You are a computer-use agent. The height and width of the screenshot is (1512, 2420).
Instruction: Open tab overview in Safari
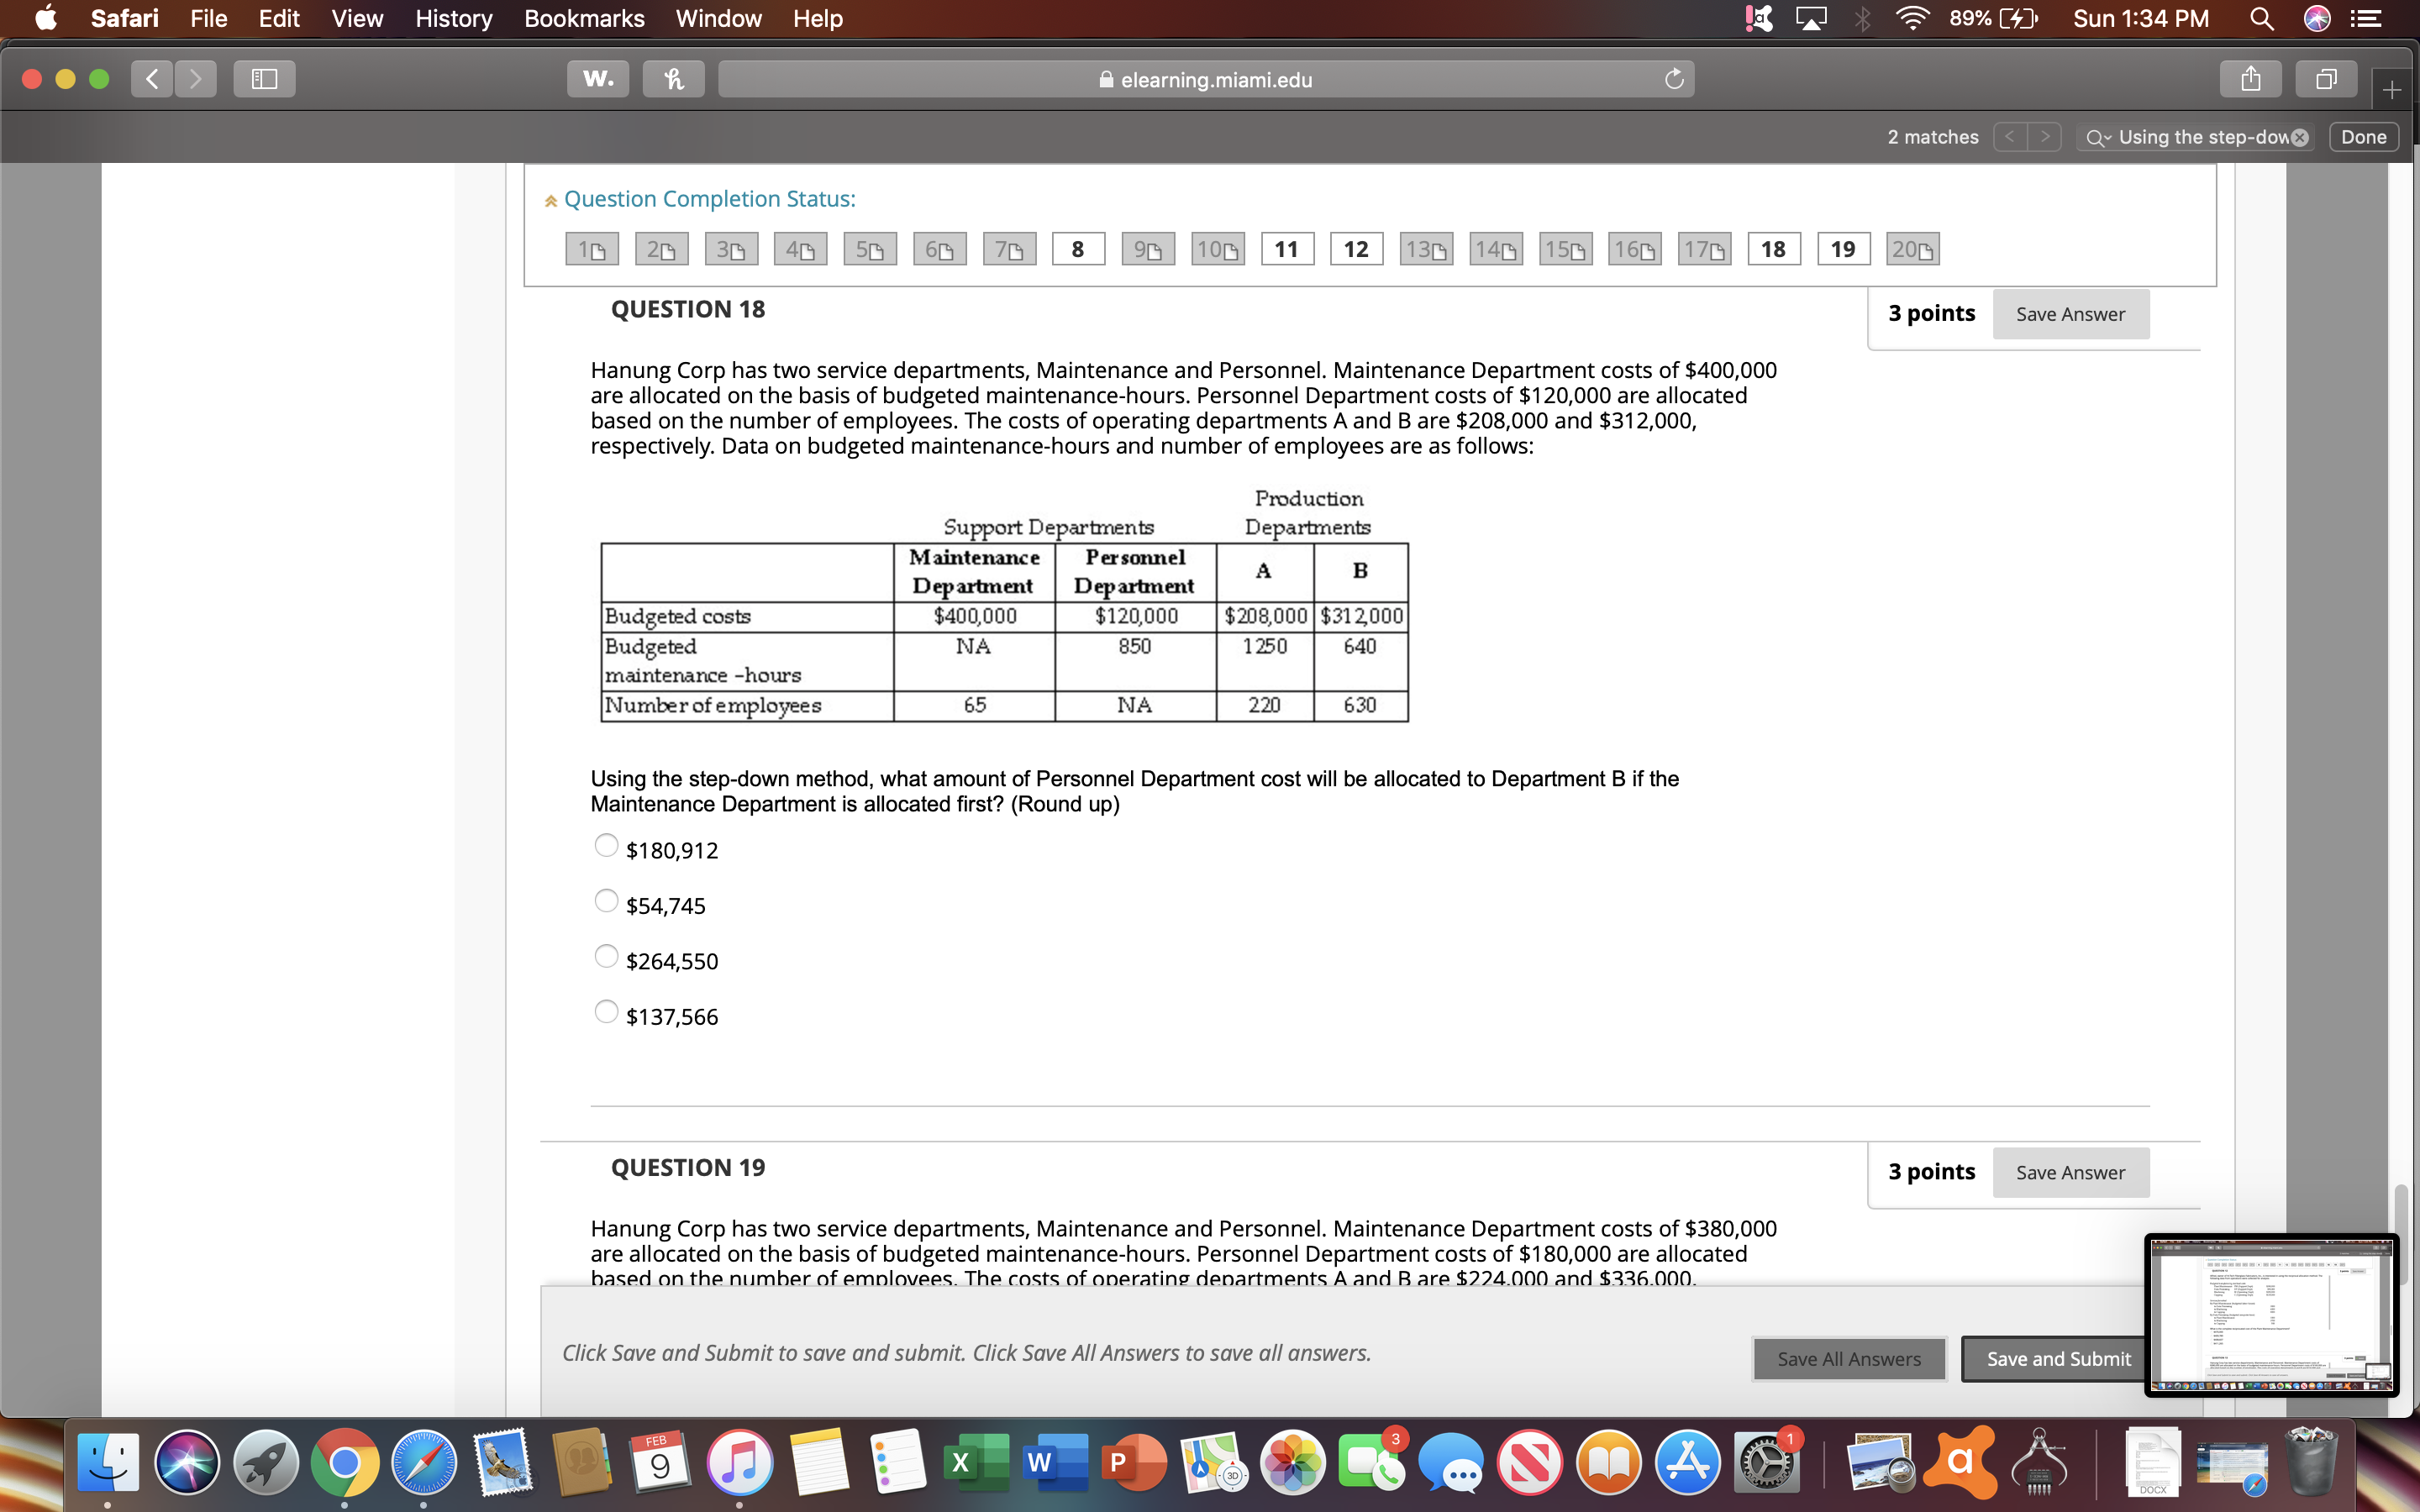(2324, 79)
